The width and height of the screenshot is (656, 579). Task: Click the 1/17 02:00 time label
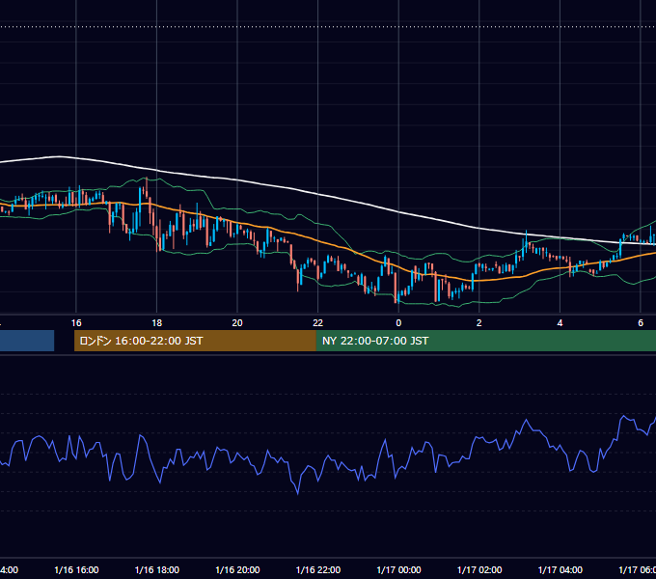click(x=479, y=569)
